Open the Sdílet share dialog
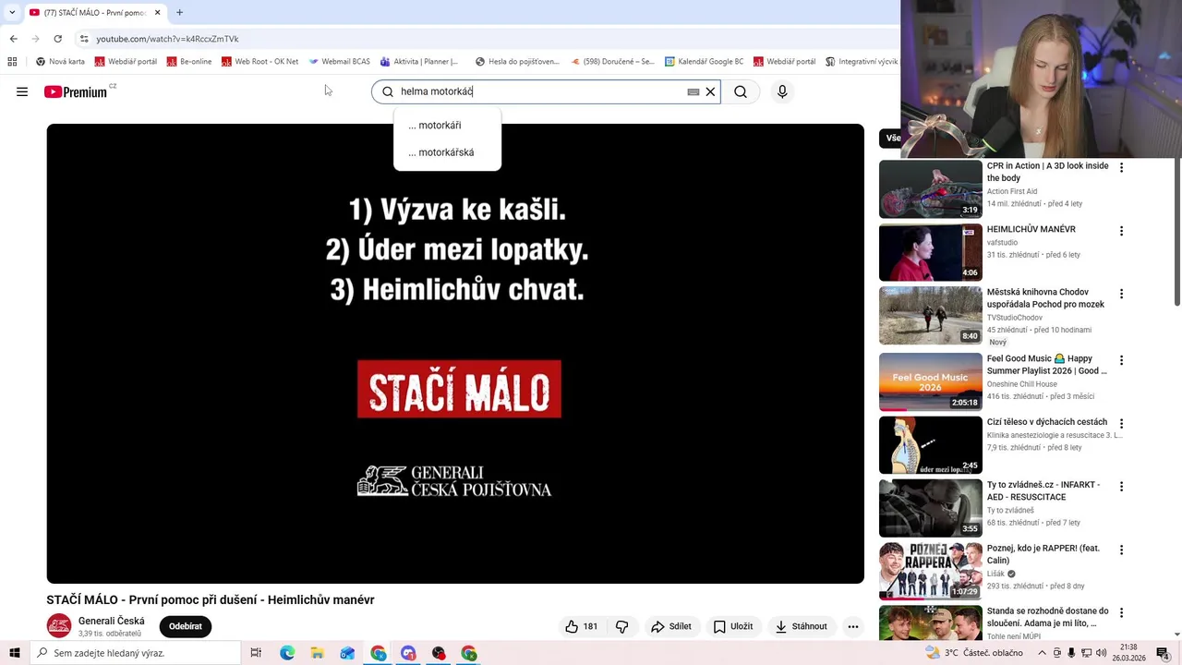Viewport: 1182px width, 665px height. point(671,626)
